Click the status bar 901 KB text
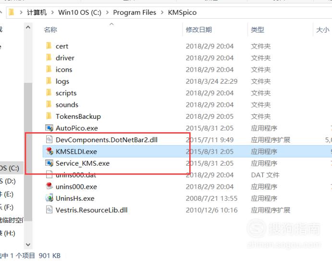The width and height of the screenshot is (332, 261). [49, 256]
